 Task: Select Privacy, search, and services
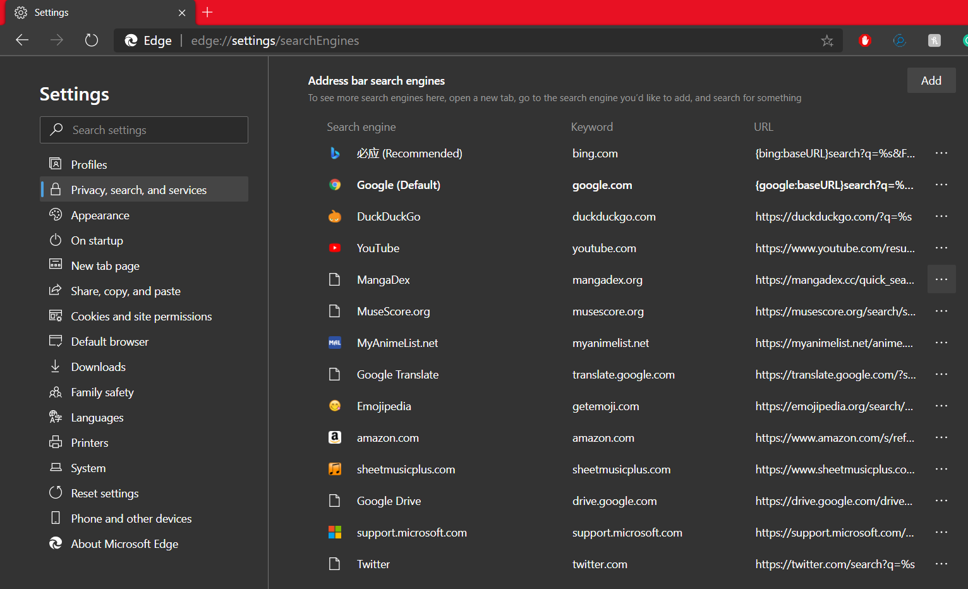click(144, 190)
